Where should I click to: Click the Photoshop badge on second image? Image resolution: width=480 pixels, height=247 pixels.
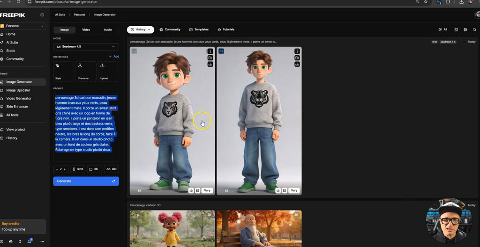tap(221, 51)
